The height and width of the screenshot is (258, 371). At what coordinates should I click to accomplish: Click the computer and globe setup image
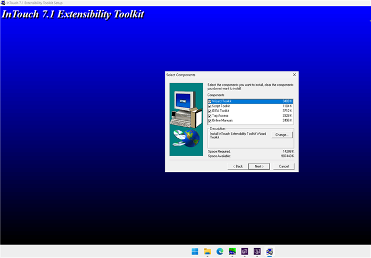coord(186,119)
